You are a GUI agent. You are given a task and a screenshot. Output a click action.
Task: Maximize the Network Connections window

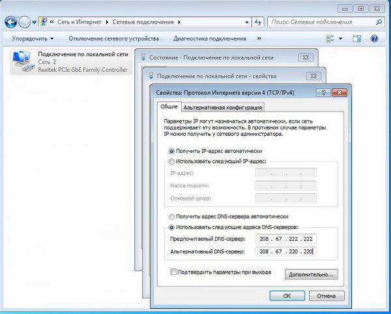[360, 9]
